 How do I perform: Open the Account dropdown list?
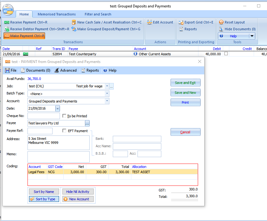tap(107, 101)
